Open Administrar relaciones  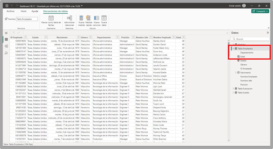click(69, 18)
